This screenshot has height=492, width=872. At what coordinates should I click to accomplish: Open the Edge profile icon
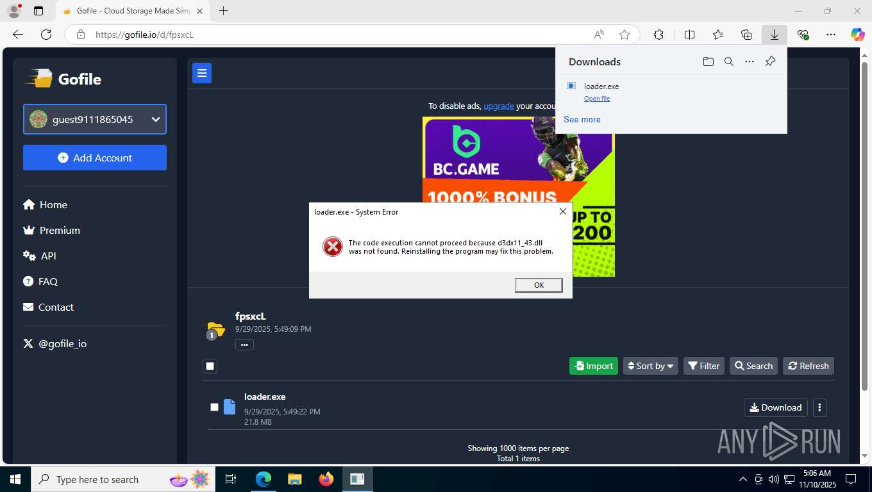(x=13, y=11)
